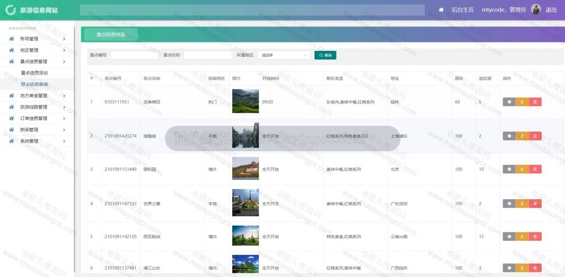Click 退出 to log out
The width and height of the screenshot is (565, 277).
pyautogui.click(x=551, y=10)
